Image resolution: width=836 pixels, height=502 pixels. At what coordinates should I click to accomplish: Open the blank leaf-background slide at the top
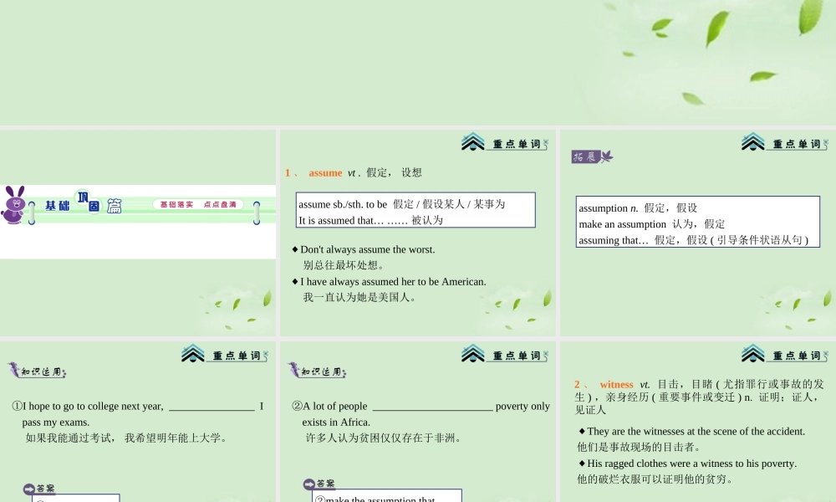(x=418, y=63)
